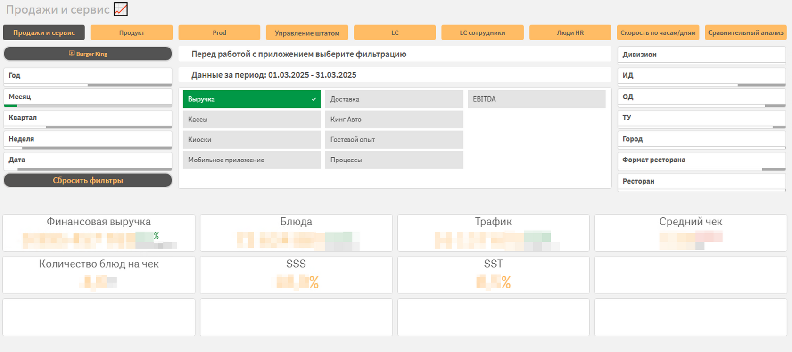Click the Финансовая выручка KPI card
The width and height of the screenshot is (792, 352).
click(x=99, y=233)
